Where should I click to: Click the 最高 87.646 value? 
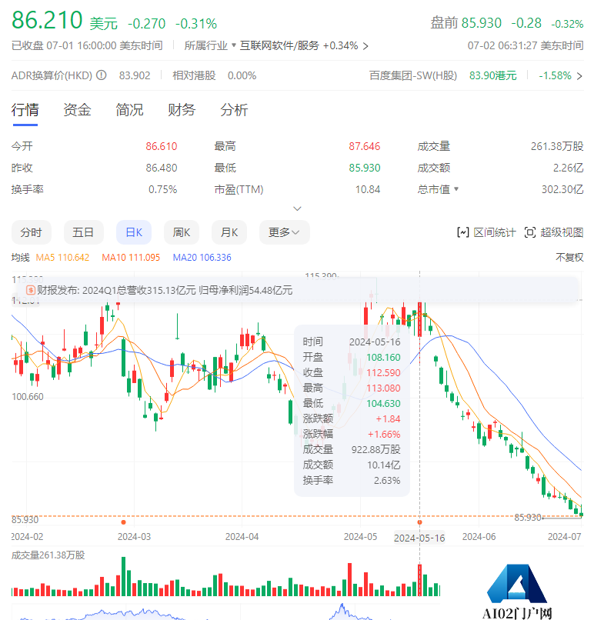(364, 146)
